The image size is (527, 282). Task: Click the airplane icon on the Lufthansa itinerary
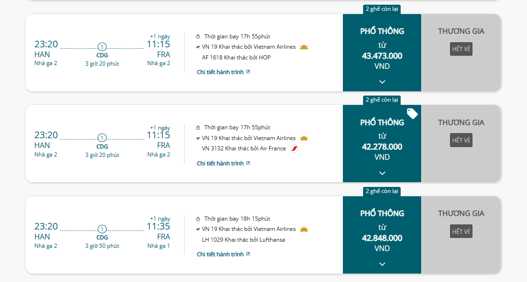pyautogui.click(x=198, y=229)
